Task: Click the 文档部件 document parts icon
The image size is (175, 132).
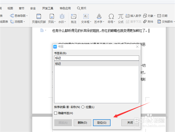Action: 159,22
